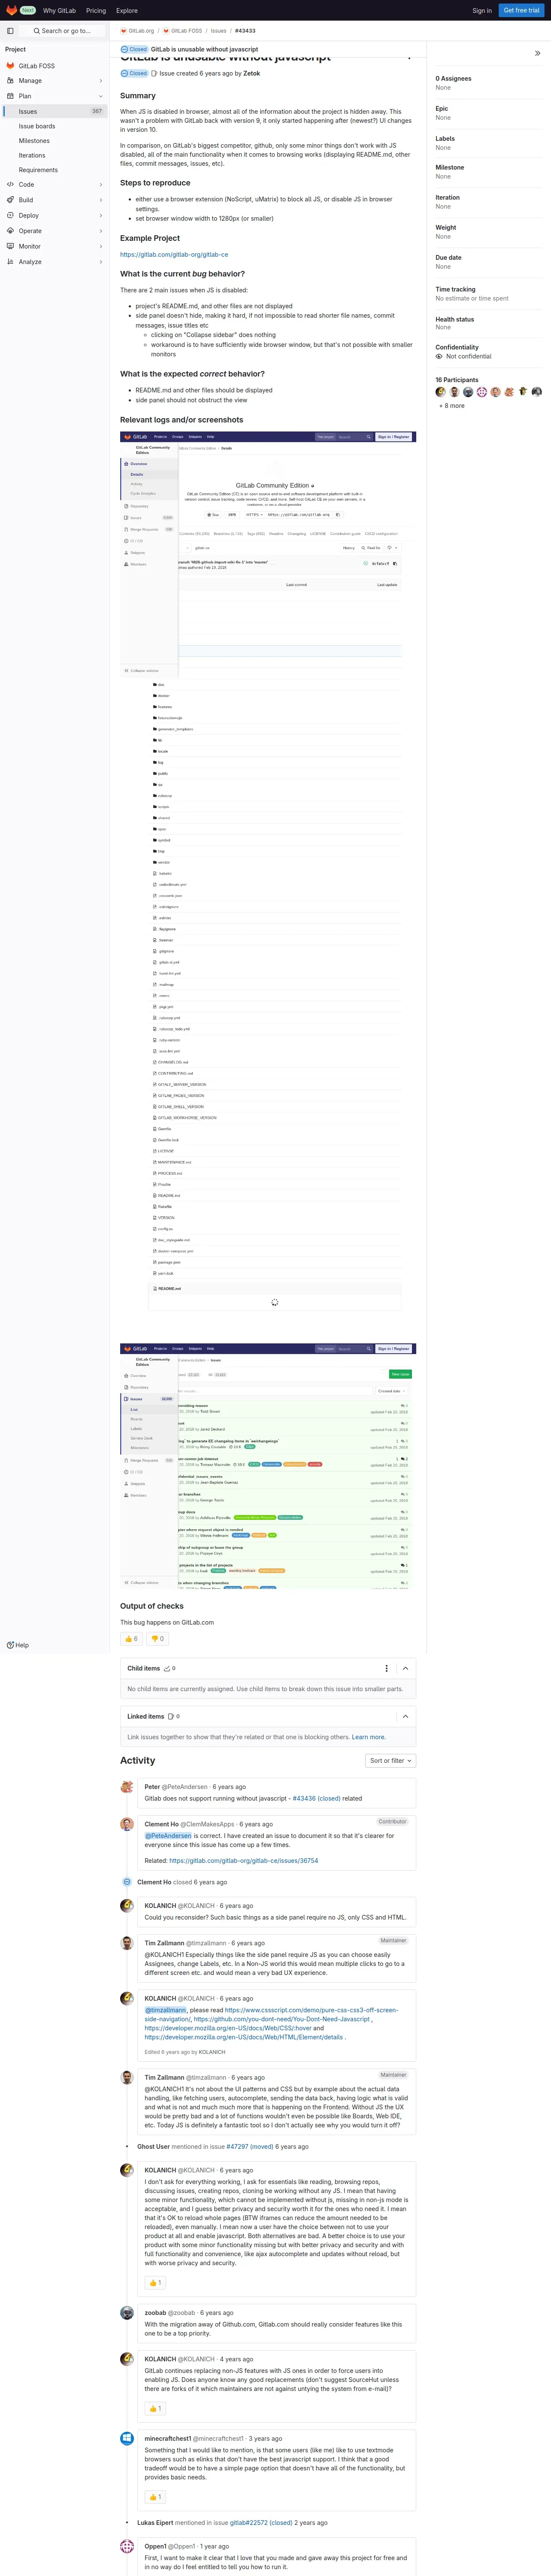Click thumbs up on minecraftchest1's comment

155,2497
